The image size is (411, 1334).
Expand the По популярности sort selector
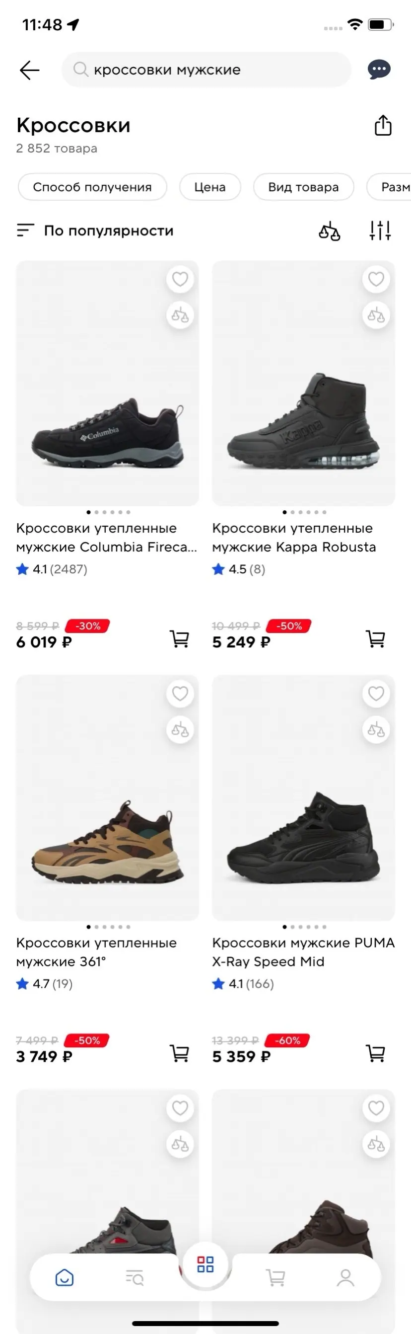tap(108, 231)
